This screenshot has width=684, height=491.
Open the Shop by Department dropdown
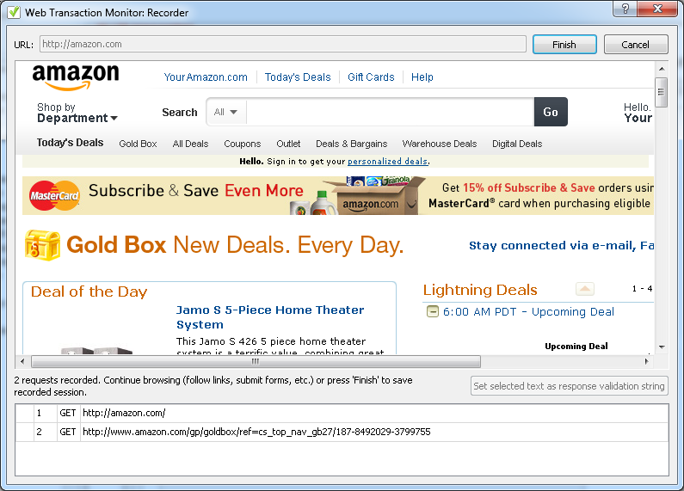point(77,113)
